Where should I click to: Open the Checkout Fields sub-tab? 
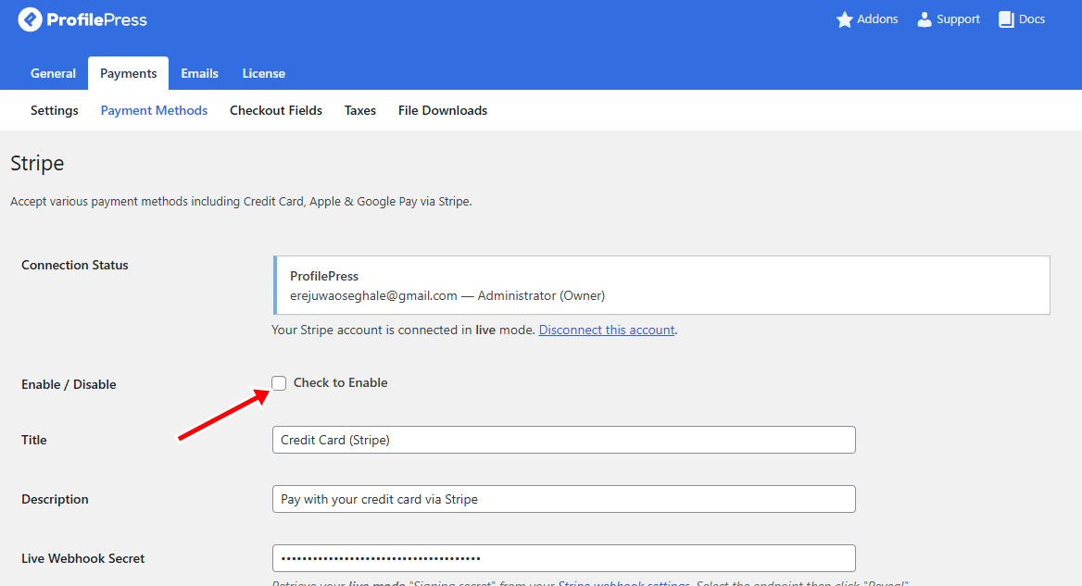(276, 110)
